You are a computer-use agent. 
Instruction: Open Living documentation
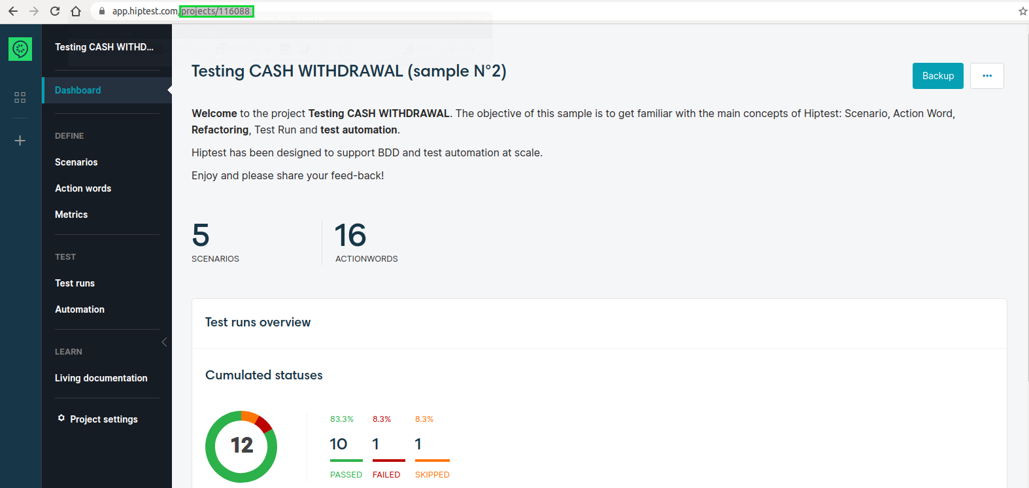101,378
